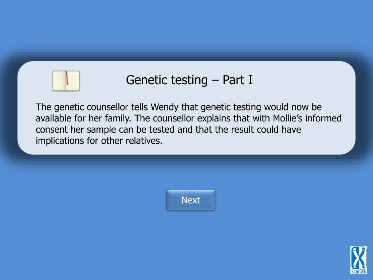Viewport: 373px width, 280px height.
Task: Click 'implications for other relatives' line
Action: click(x=99, y=141)
